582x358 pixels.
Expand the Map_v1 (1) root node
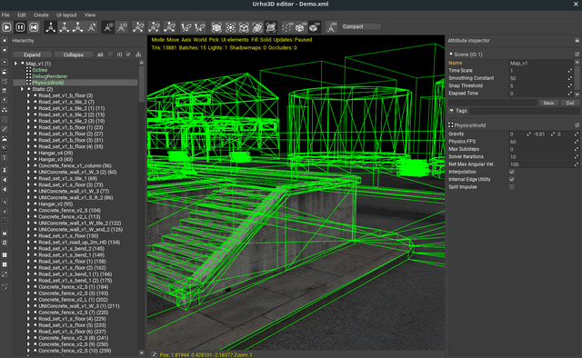coord(15,64)
